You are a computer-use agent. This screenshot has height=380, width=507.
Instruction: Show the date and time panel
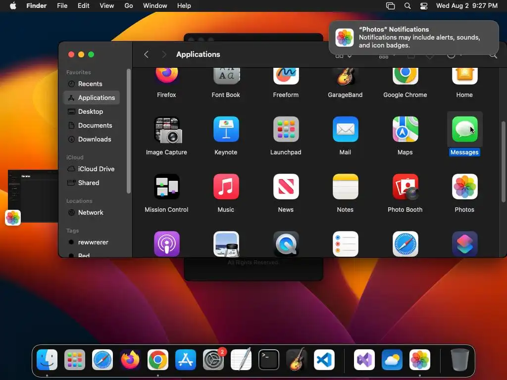pyautogui.click(x=466, y=6)
